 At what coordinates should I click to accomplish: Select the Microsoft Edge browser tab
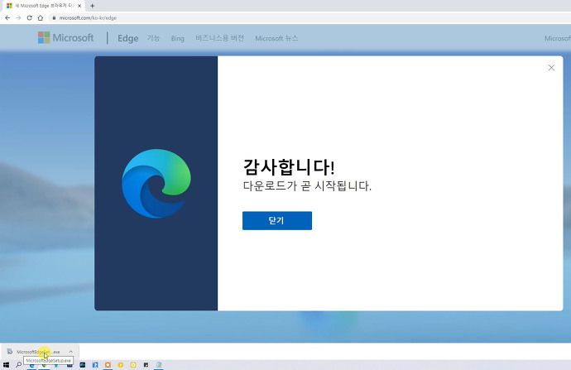(x=44, y=6)
